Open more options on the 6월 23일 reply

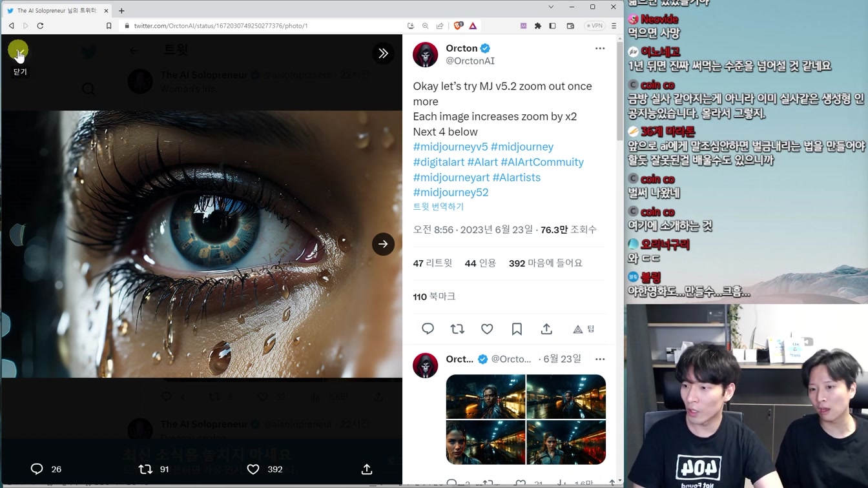tap(600, 359)
